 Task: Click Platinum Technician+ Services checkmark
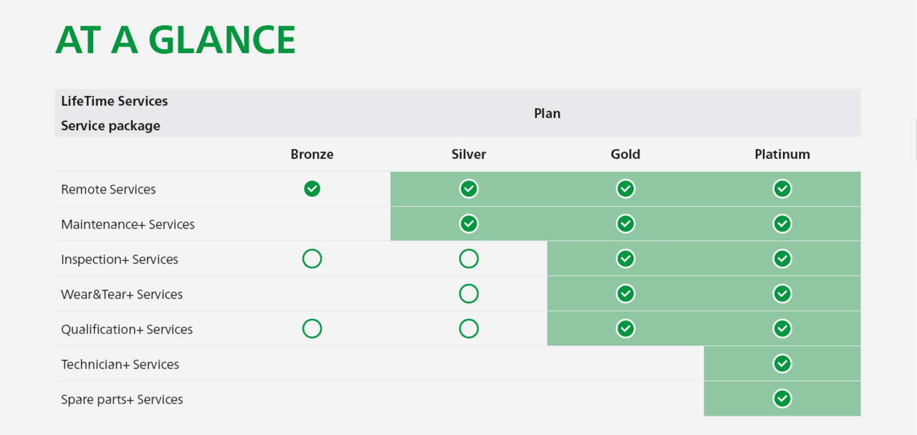[782, 363]
